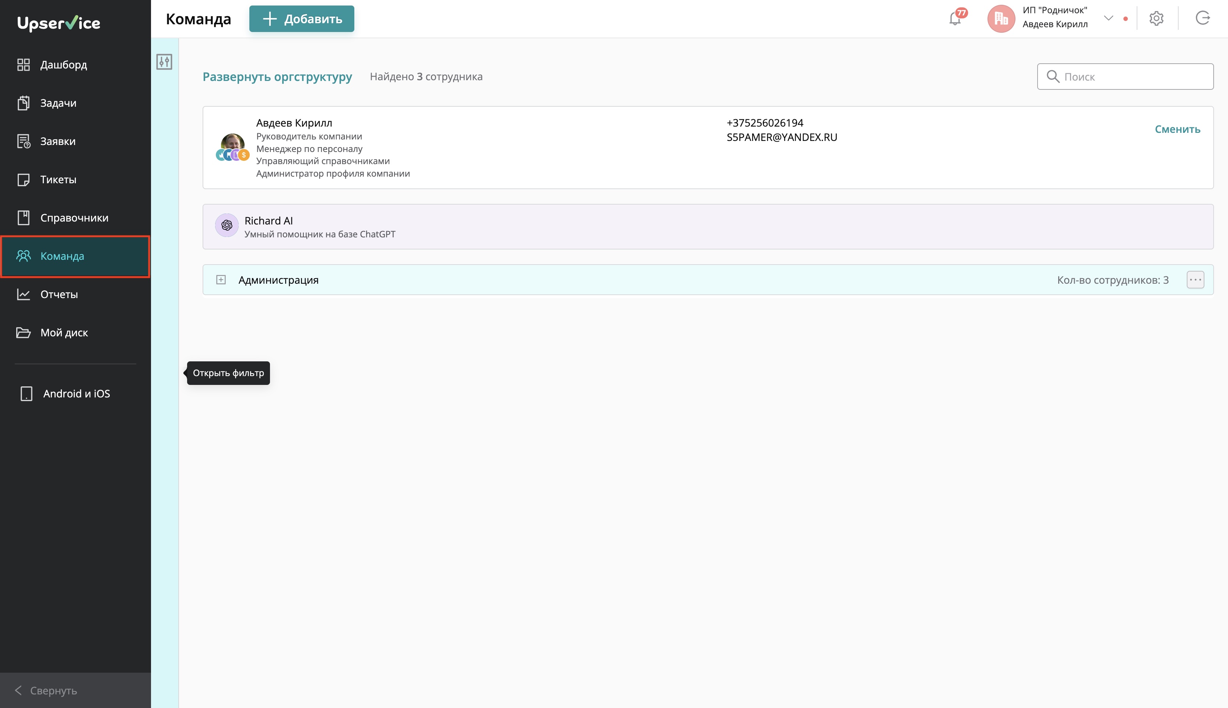This screenshot has height=708, width=1228.
Task: Open settings gear icon
Action: click(x=1156, y=18)
